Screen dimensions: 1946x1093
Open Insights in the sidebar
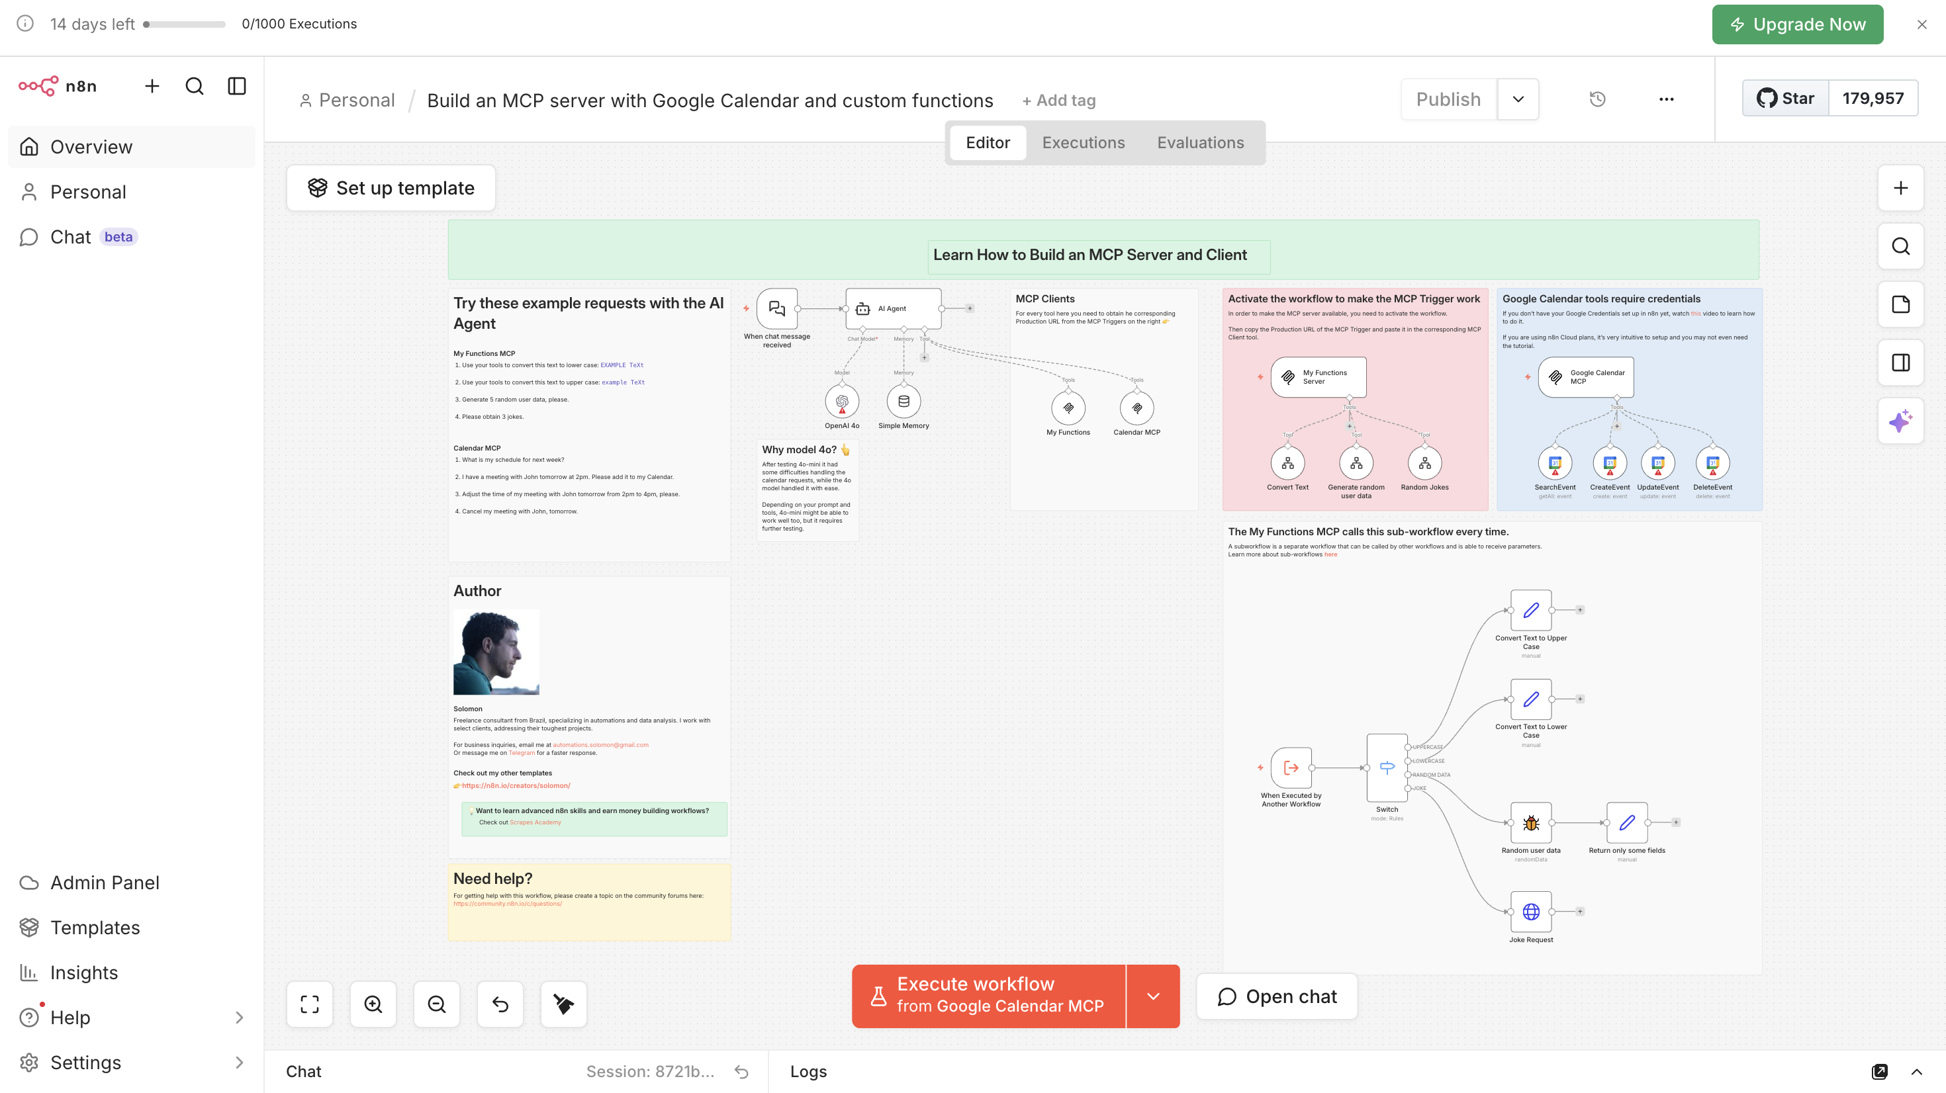(132, 972)
